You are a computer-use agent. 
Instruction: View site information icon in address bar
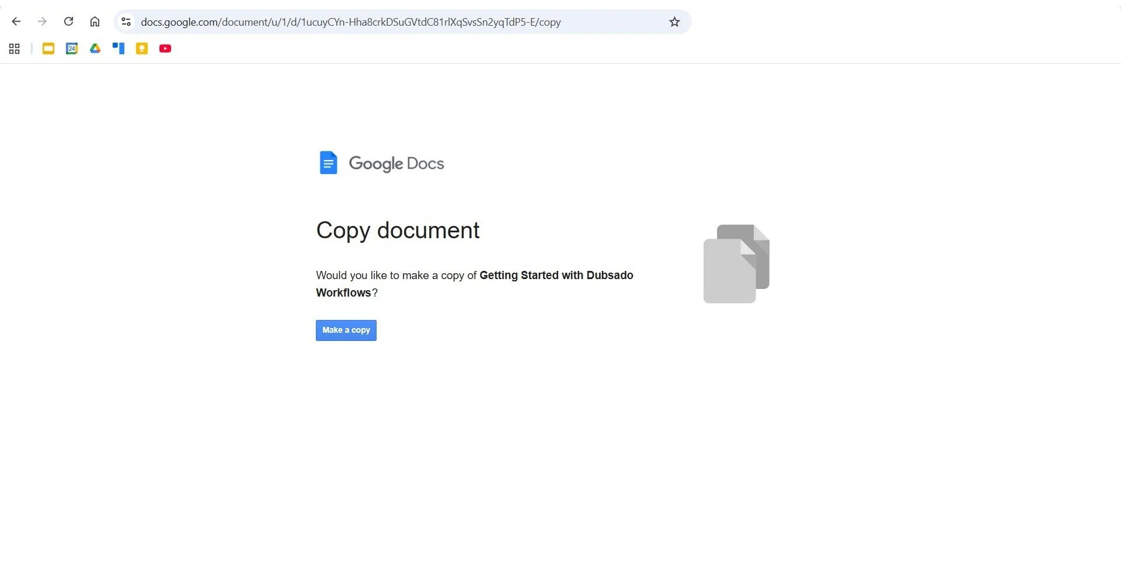pos(126,22)
